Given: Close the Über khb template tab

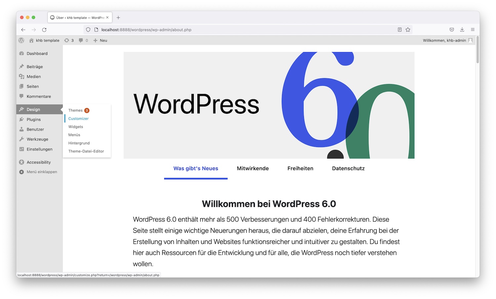Looking at the screenshot, I should 107,17.
